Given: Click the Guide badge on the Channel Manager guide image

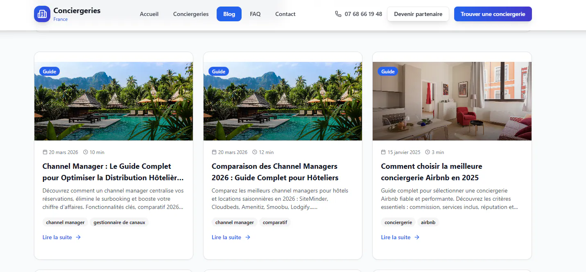Looking at the screenshot, I should click(50, 71).
